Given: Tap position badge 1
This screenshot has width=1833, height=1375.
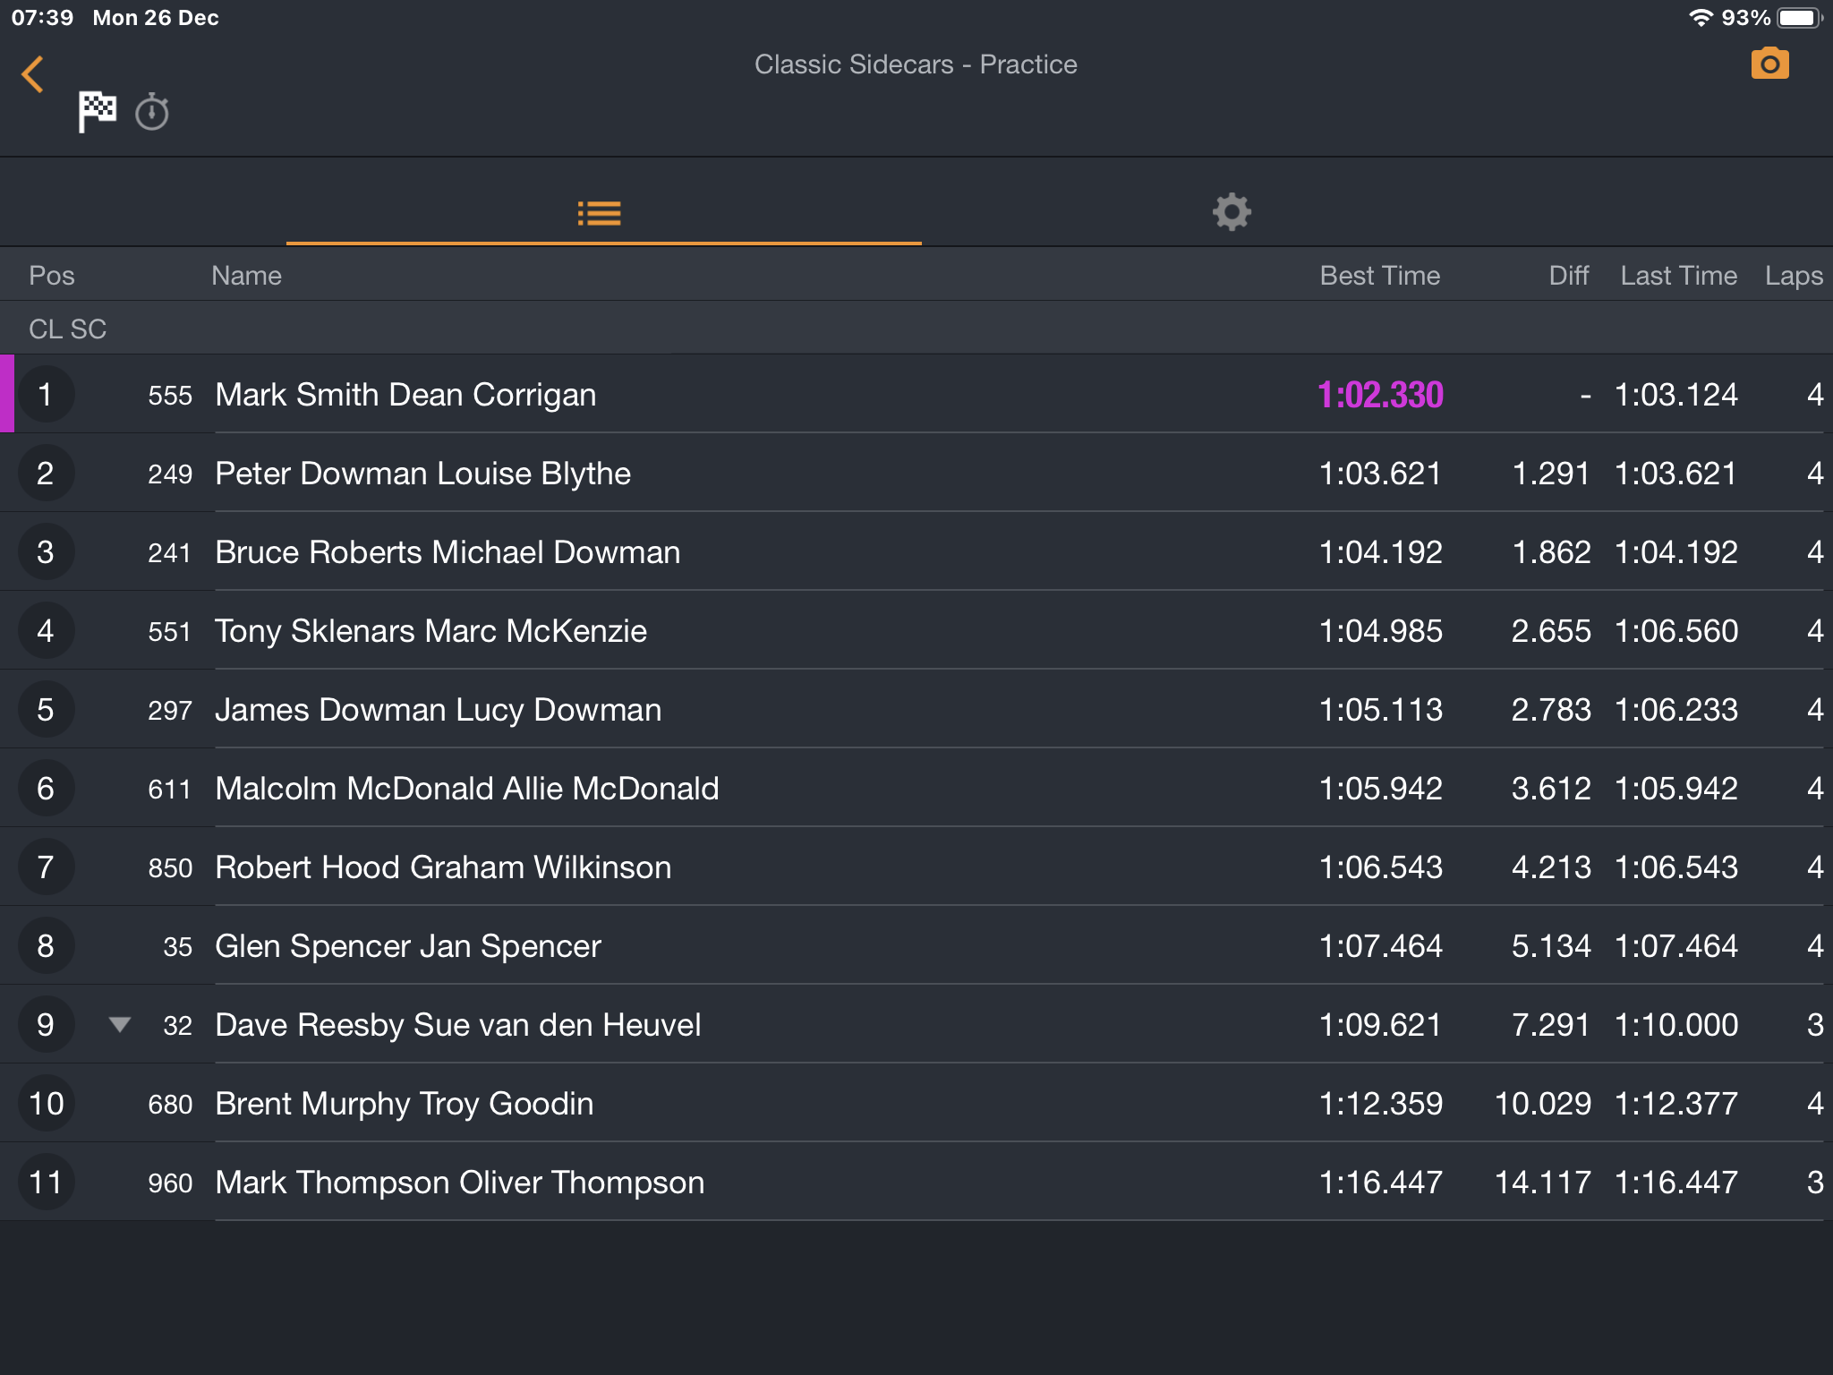Looking at the screenshot, I should [x=46, y=395].
